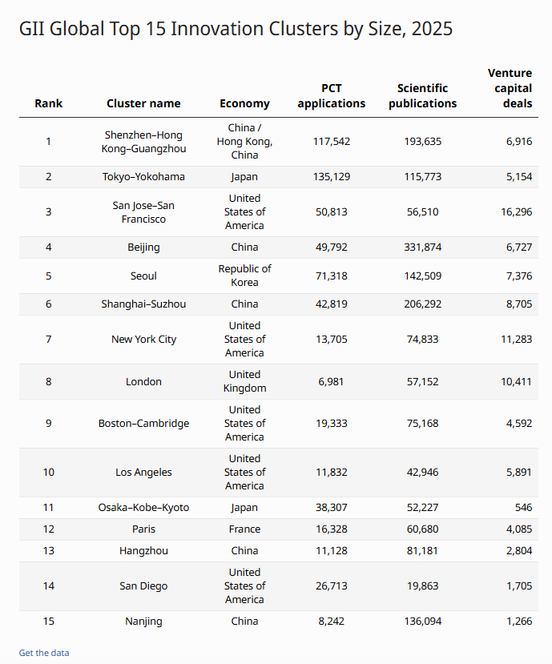The height and width of the screenshot is (664, 552).
Task: Select the New York City cell
Action: (143, 339)
